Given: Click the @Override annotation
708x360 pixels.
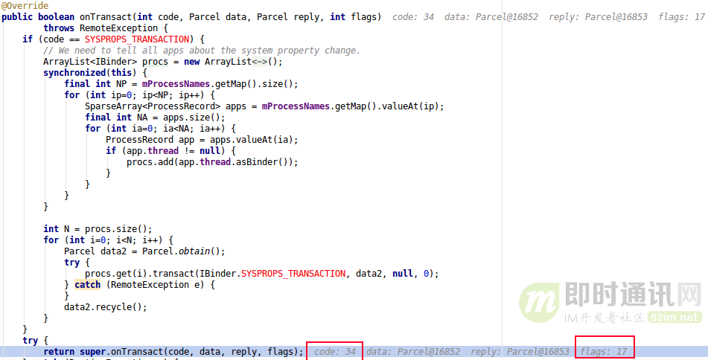Looking at the screenshot, I should point(25,6).
